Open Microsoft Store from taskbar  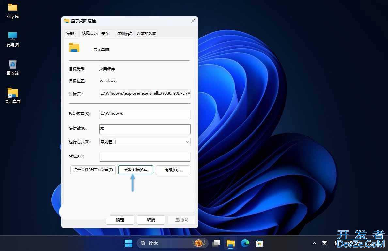click(x=259, y=243)
